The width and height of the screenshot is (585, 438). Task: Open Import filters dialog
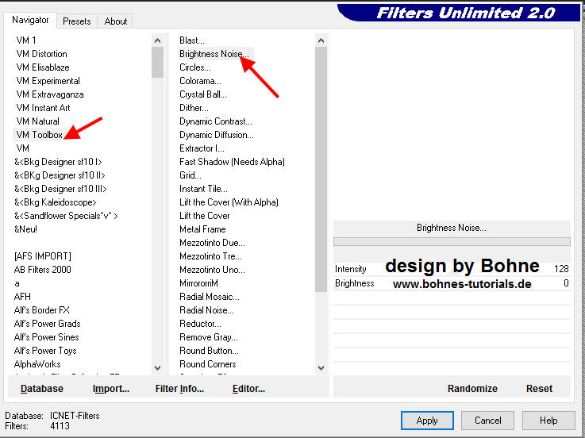pyautogui.click(x=111, y=389)
